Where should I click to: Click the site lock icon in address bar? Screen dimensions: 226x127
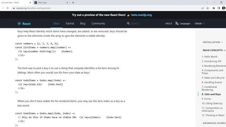(14, 8)
